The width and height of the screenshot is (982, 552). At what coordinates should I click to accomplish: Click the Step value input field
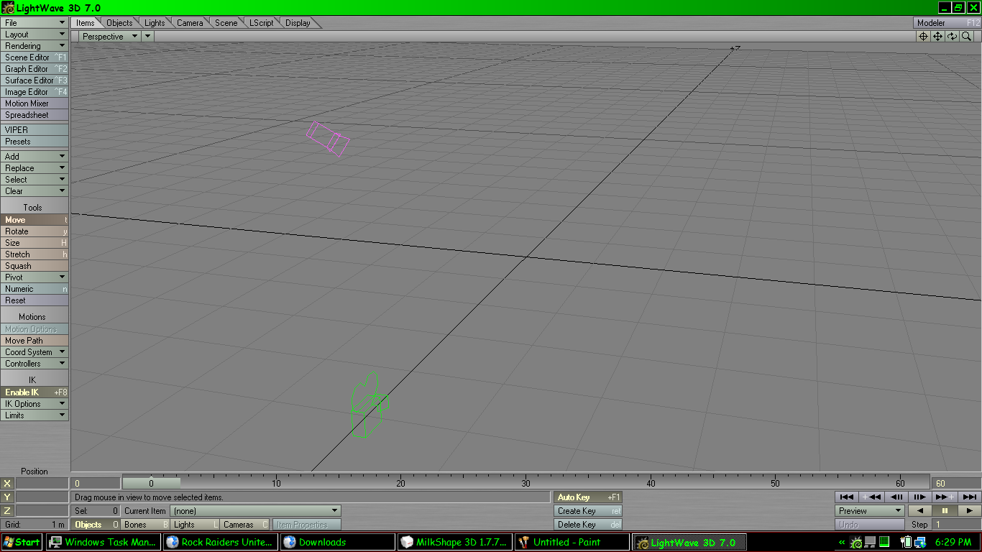[x=957, y=525]
